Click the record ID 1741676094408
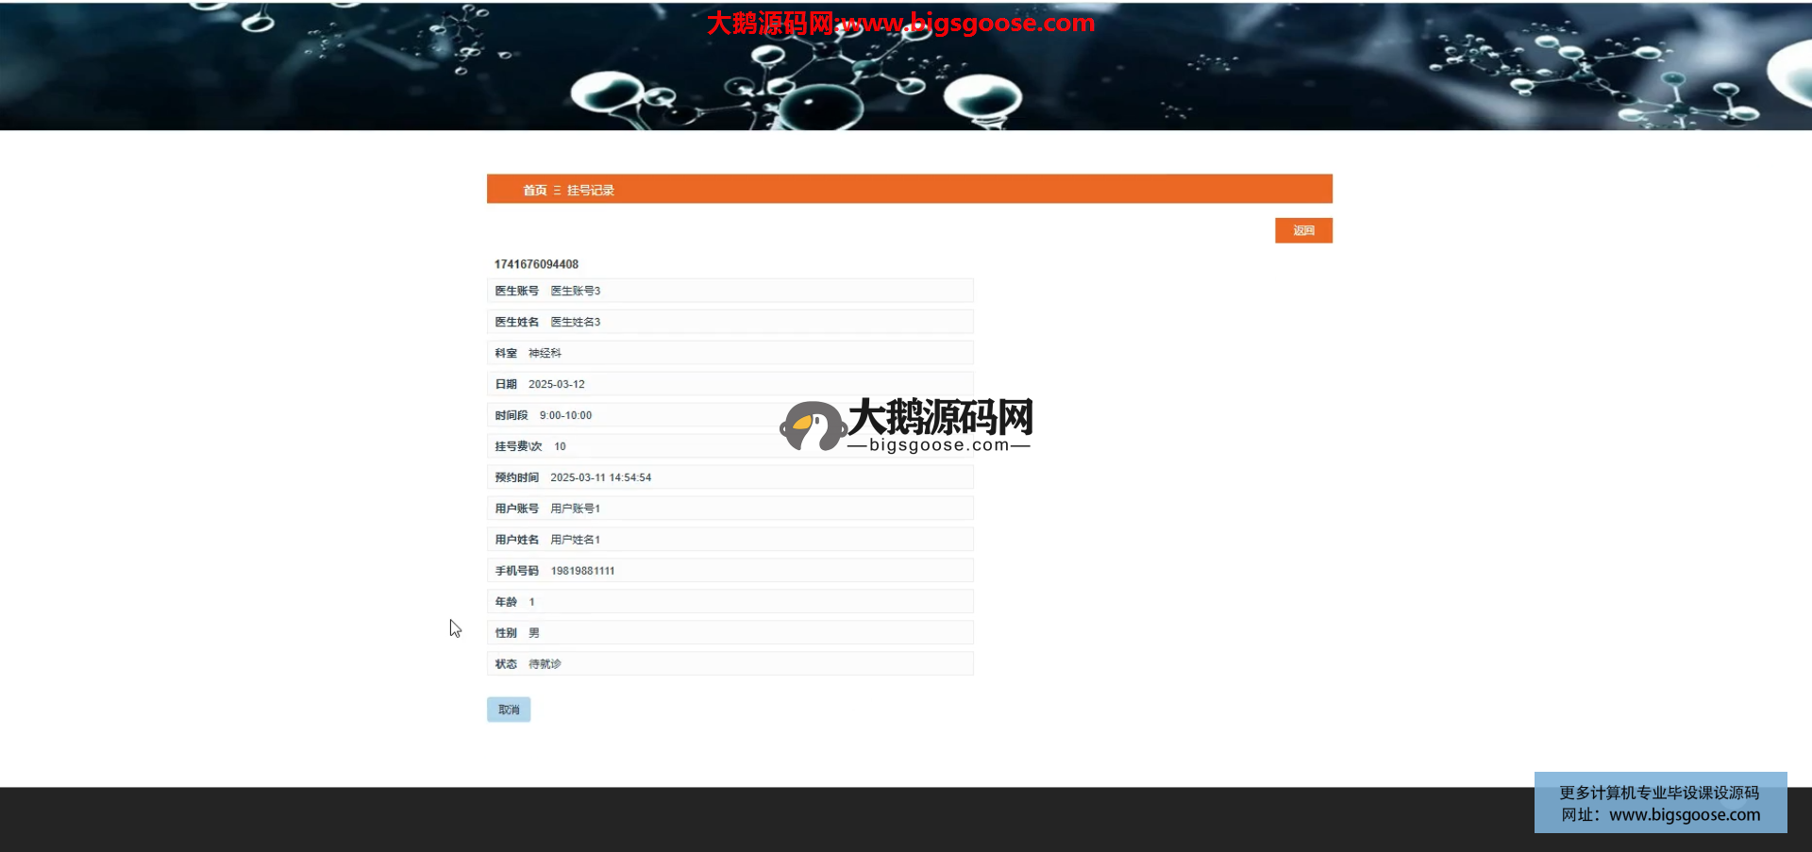This screenshot has height=852, width=1812. [x=536, y=264]
